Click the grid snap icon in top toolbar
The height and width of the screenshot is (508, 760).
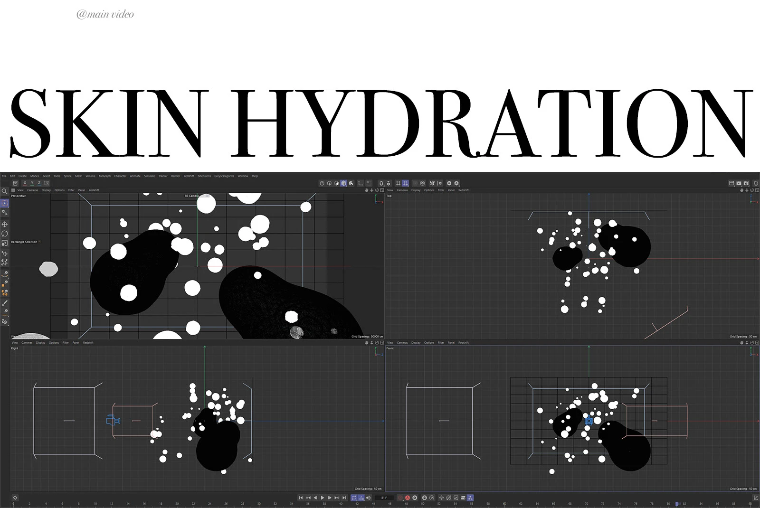398,183
